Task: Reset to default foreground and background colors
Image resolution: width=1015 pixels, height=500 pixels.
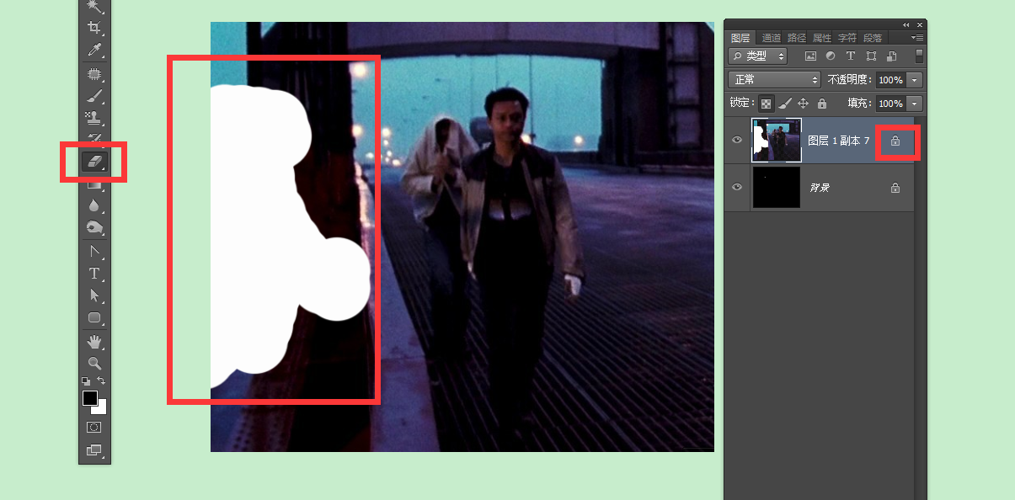Action: point(85,381)
